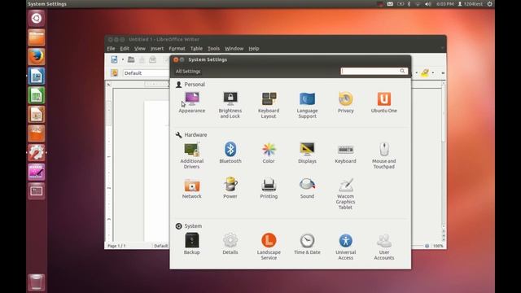Open the dropdown arrow next to New document

coord(123,59)
